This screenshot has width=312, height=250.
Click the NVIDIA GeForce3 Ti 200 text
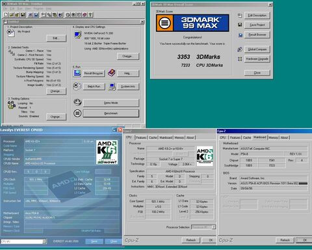pos(99,33)
